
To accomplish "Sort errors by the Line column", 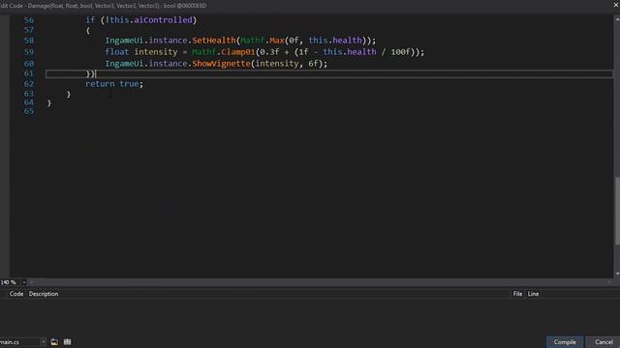I will click(x=533, y=294).
